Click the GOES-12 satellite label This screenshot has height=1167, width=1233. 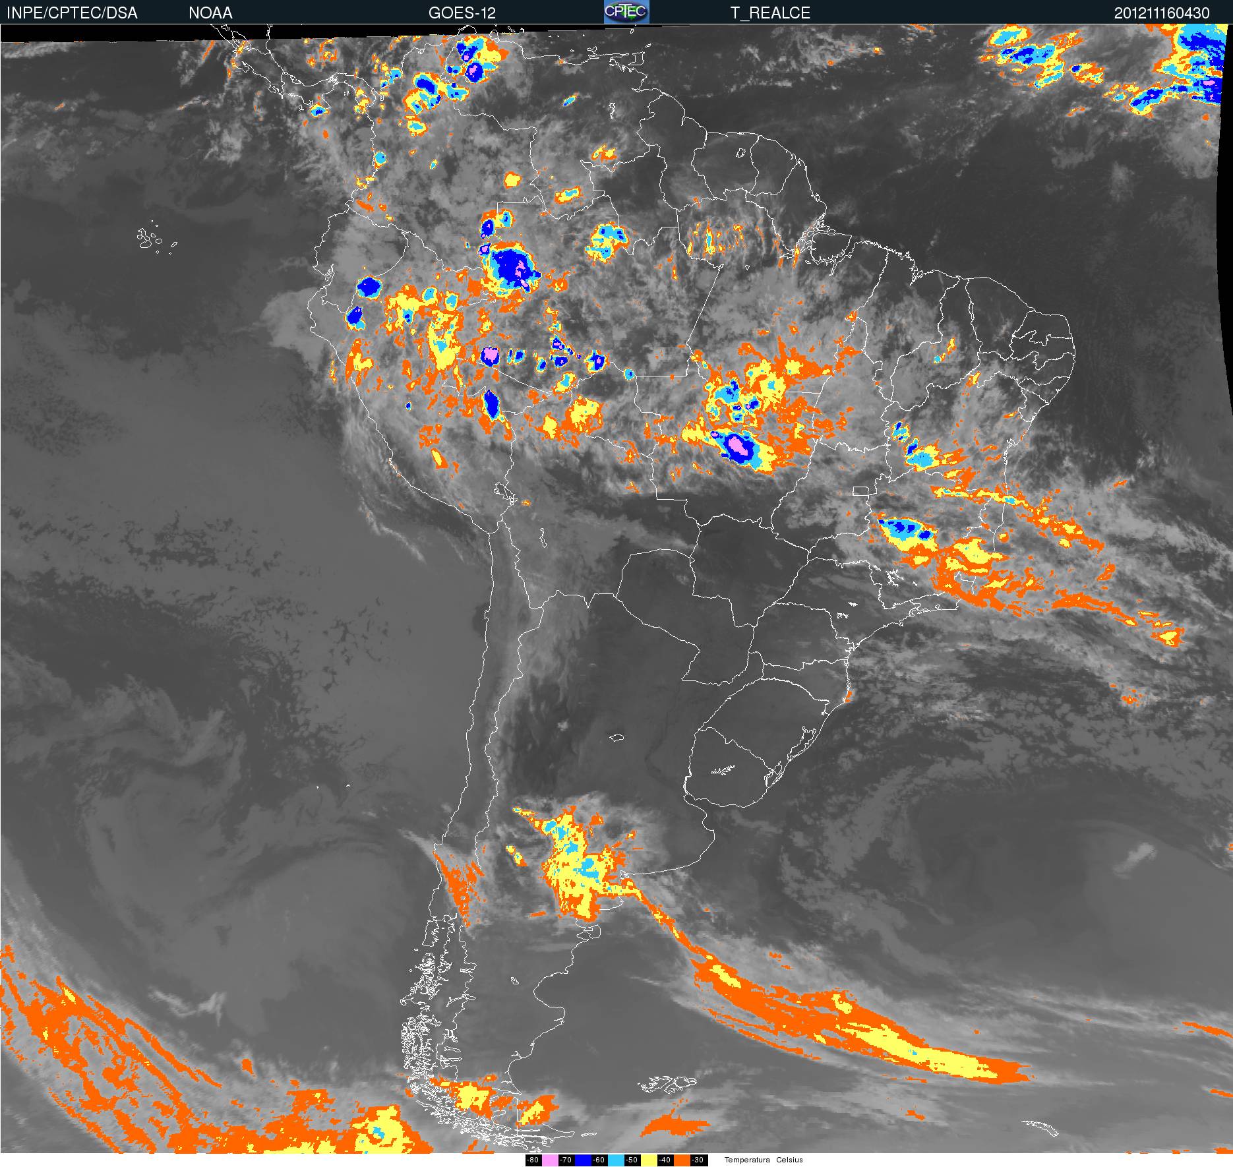462,13
